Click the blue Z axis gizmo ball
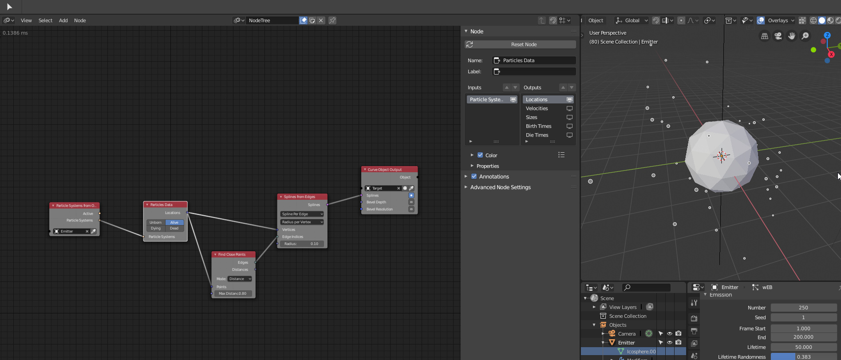Screen dimensions: 841x360 click(827, 35)
